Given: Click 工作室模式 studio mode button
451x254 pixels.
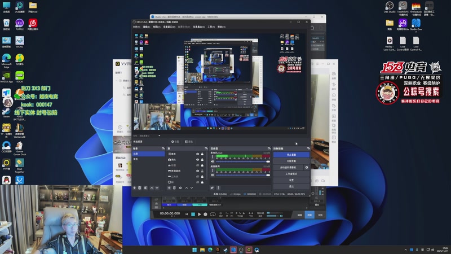Looking at the screenshot, I should (291, 174).
